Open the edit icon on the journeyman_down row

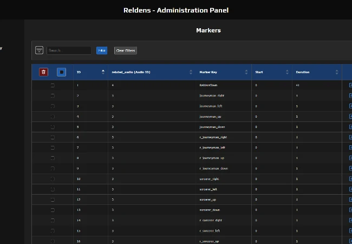pos(350,127)
